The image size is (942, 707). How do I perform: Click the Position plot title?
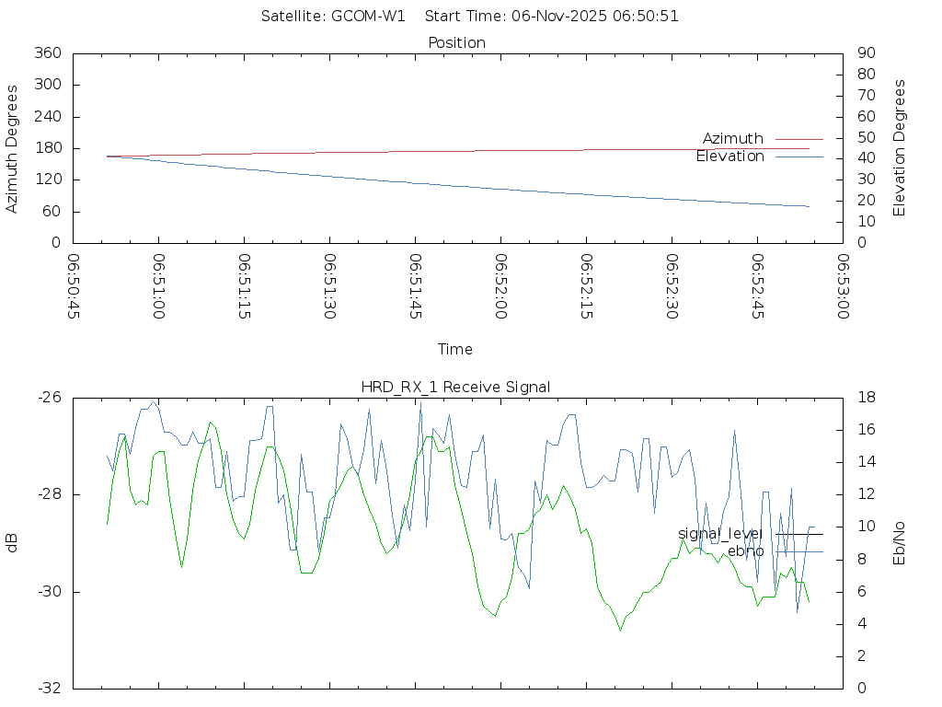pos(456,42)
